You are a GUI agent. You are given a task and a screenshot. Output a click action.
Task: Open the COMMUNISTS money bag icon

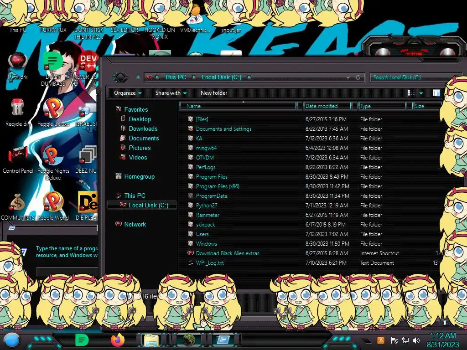(18, 206)
